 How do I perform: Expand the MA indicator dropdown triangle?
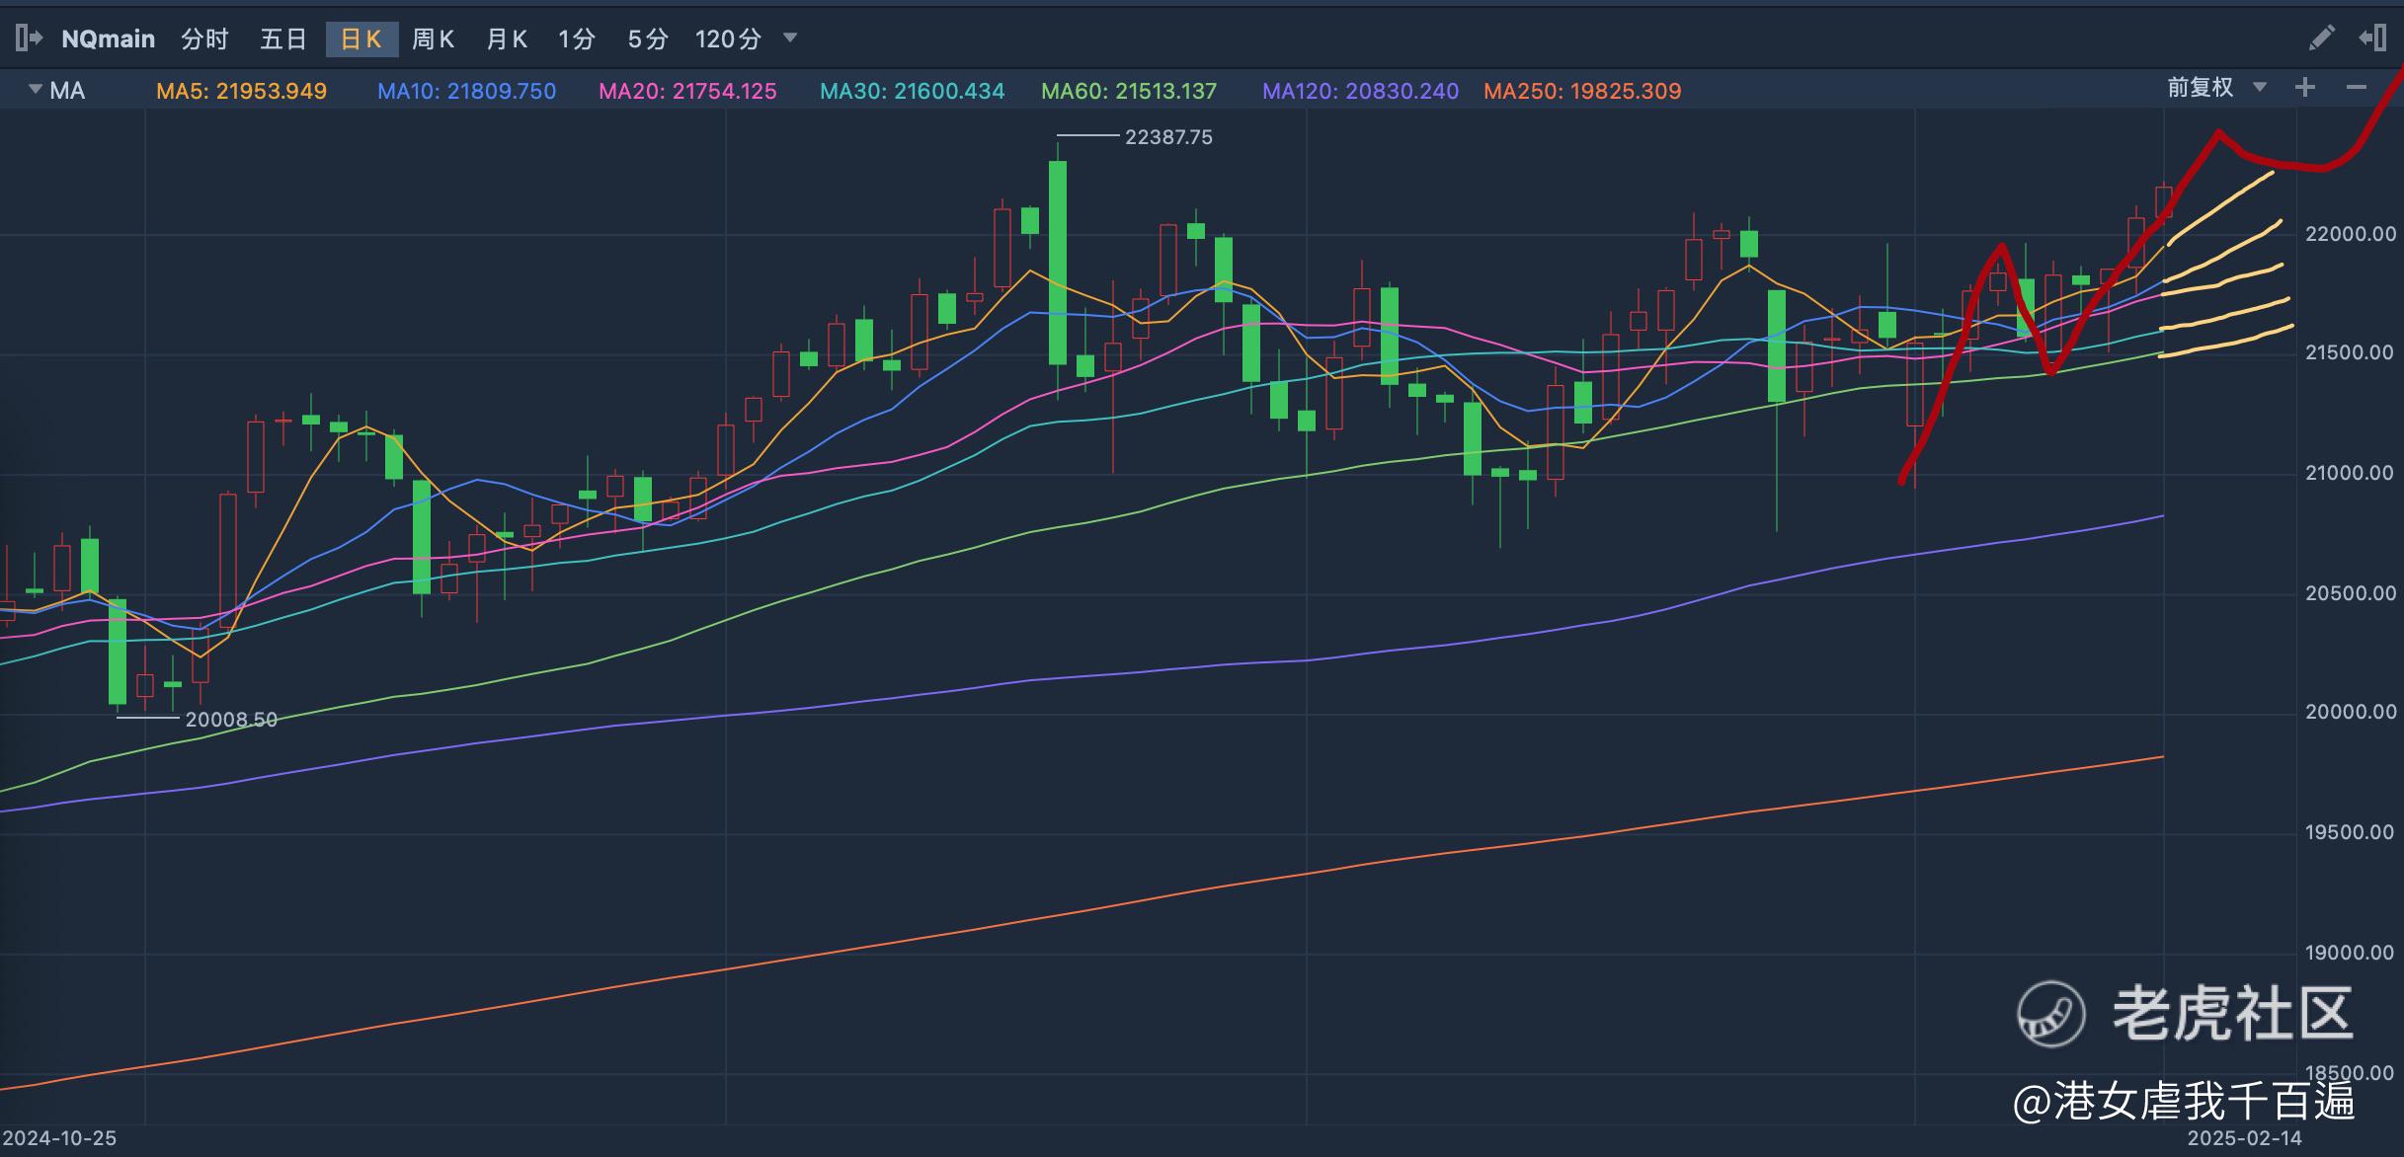point(36,90)
